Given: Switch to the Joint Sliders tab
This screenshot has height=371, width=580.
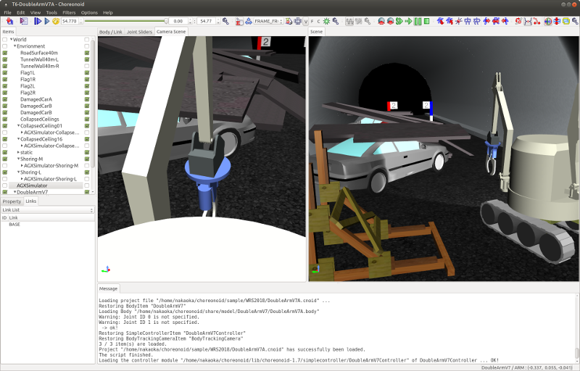Looking at the screenshot, I should click(x=139, y=32).
